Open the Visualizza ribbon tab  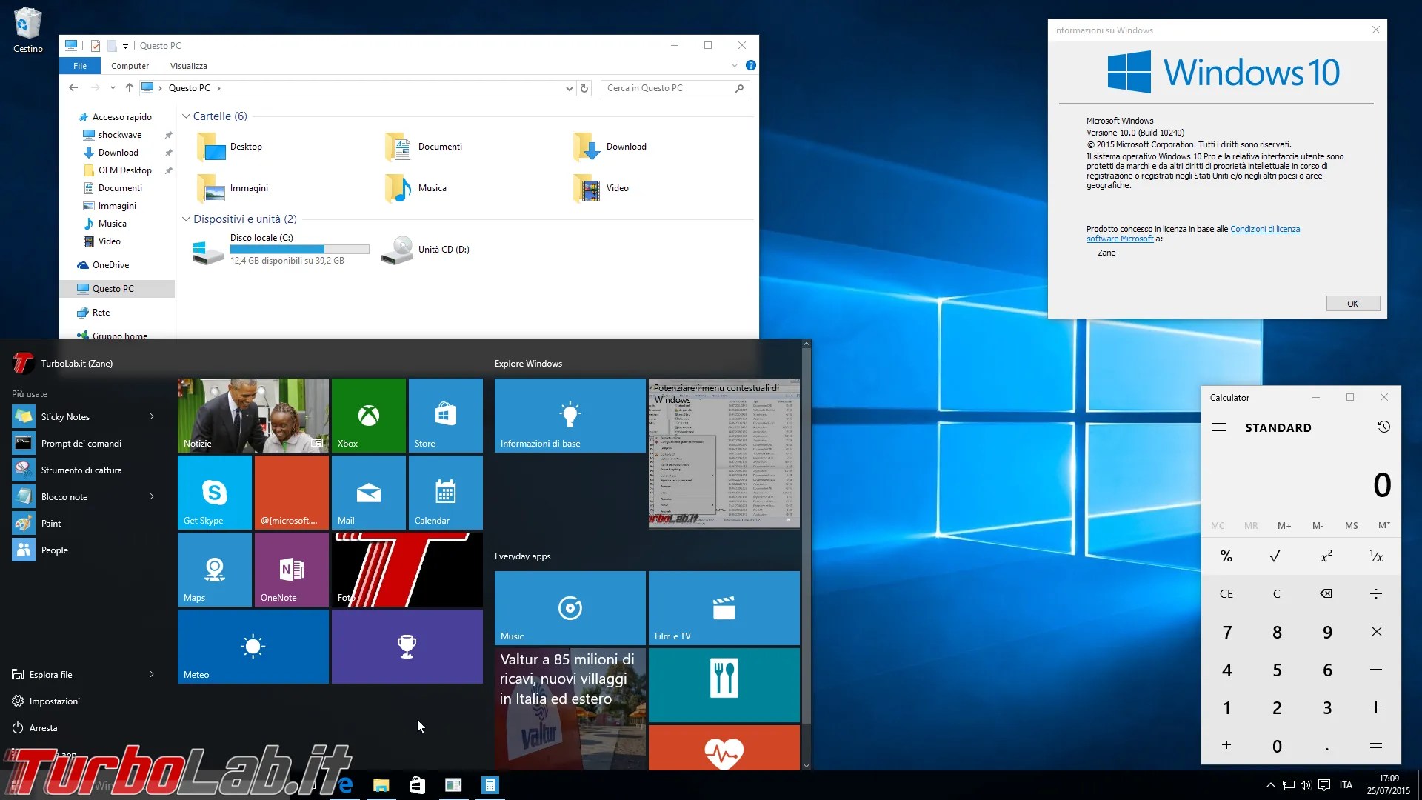pyautogui.click(x=188, y=66)
